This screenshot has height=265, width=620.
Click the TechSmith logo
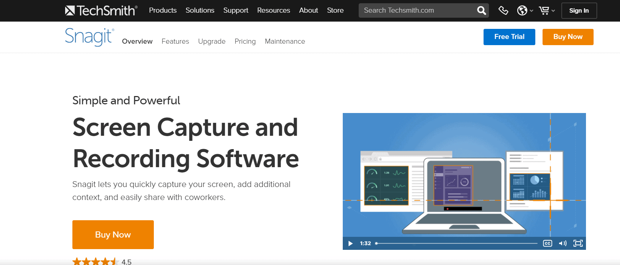101,10
